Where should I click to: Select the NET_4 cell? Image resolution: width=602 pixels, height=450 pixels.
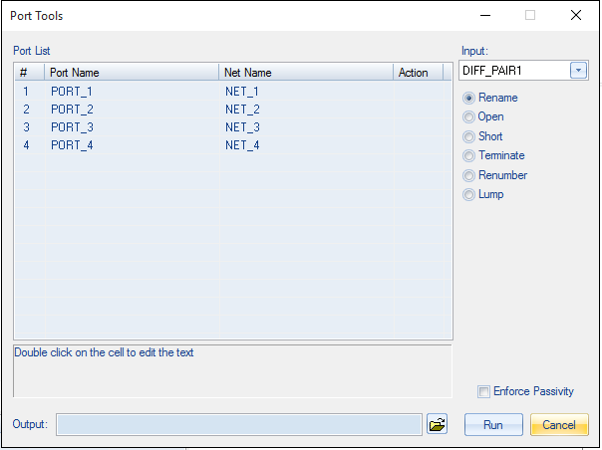242,145
